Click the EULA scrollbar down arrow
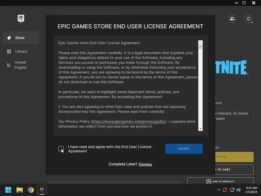 [200, 129]
